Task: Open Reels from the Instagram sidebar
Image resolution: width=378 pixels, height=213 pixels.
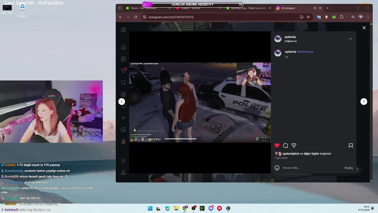Action: click(123, 59)
